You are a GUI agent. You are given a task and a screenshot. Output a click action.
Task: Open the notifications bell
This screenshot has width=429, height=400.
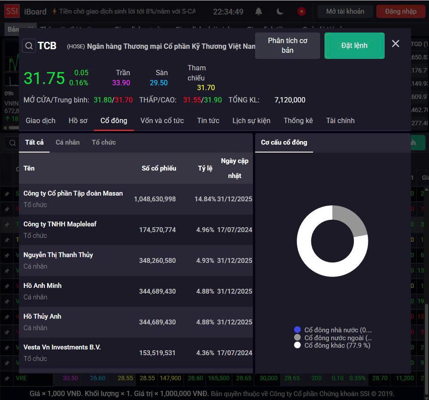point(259,11)
